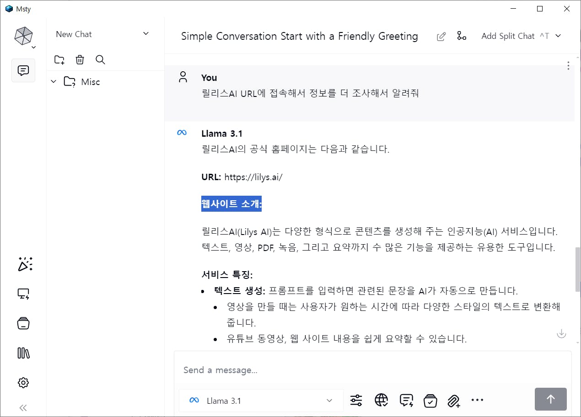Collapse the sidebar with double-chevron icon

23,408
